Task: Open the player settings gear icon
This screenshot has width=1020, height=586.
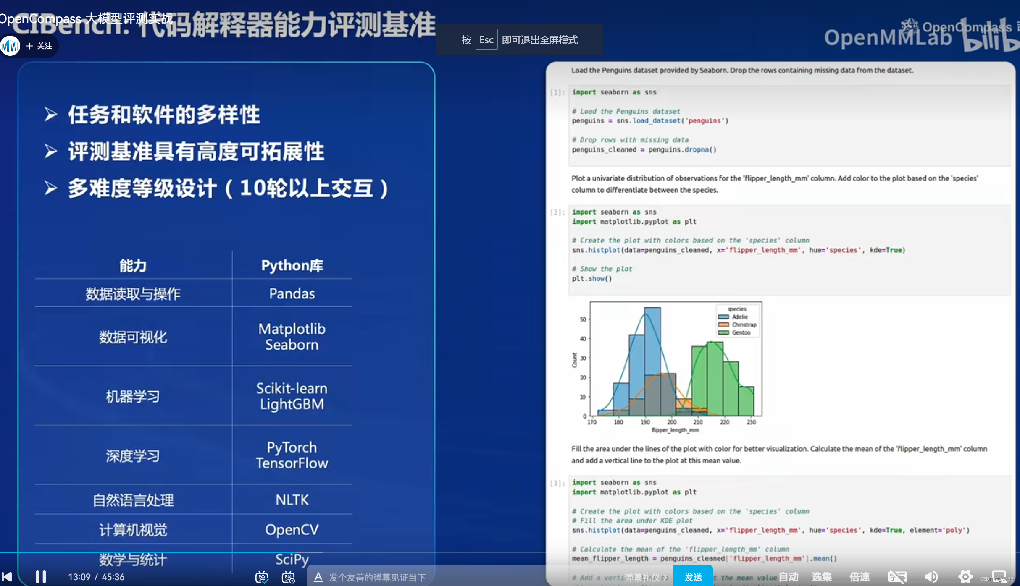Action: 965,576
